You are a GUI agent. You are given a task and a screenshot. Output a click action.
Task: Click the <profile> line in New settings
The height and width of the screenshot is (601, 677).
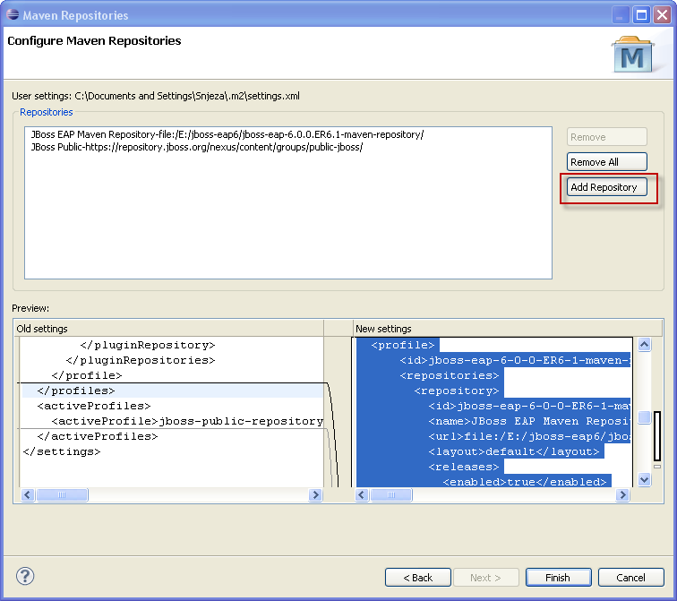tap(402, 345)
